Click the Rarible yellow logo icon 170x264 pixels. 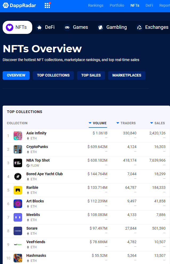18,190
